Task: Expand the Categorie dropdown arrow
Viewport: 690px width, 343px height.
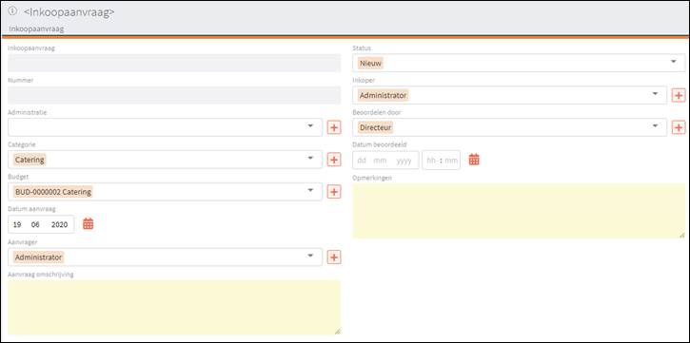Action: [x=310, y=158]
